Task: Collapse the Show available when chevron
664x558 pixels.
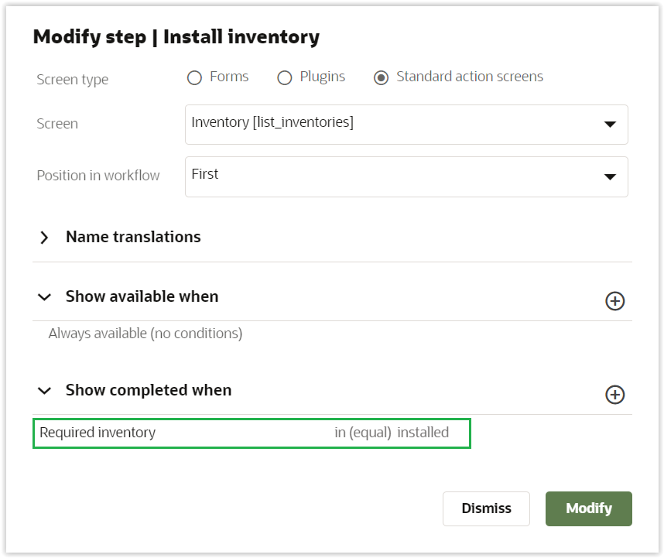Action: pos(45,297)
